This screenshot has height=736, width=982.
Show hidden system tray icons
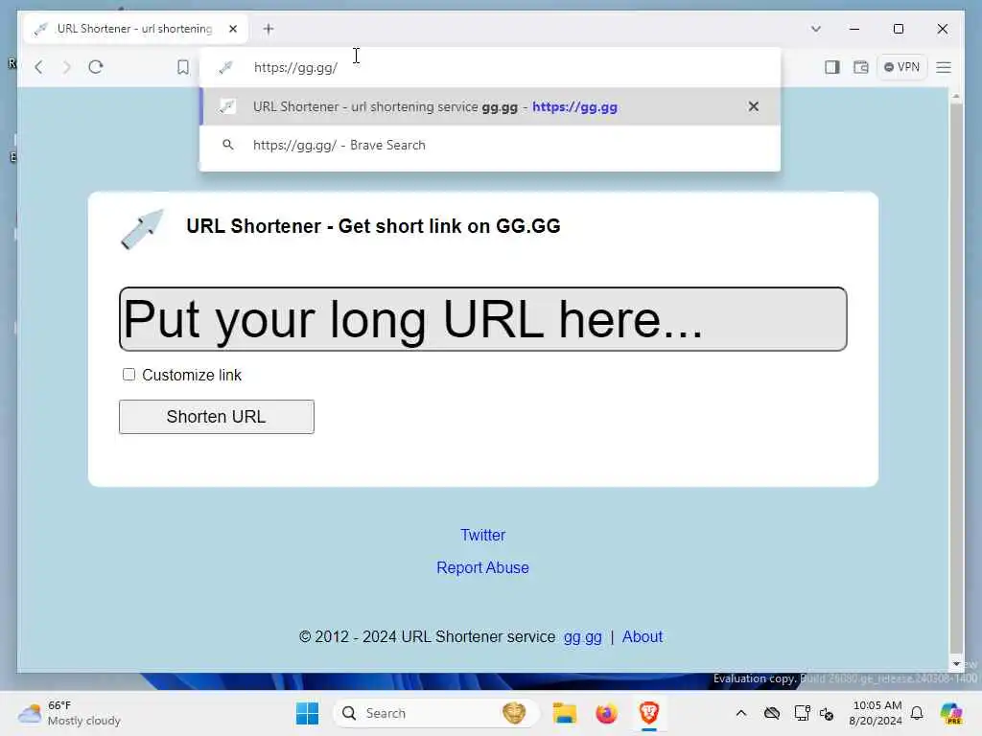[x=741, y=713]
